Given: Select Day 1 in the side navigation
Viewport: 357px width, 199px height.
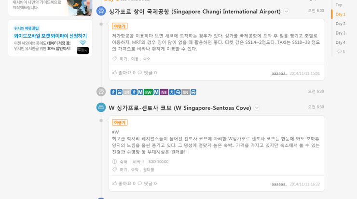Looking at the screenshot, I should click(341, 14).
